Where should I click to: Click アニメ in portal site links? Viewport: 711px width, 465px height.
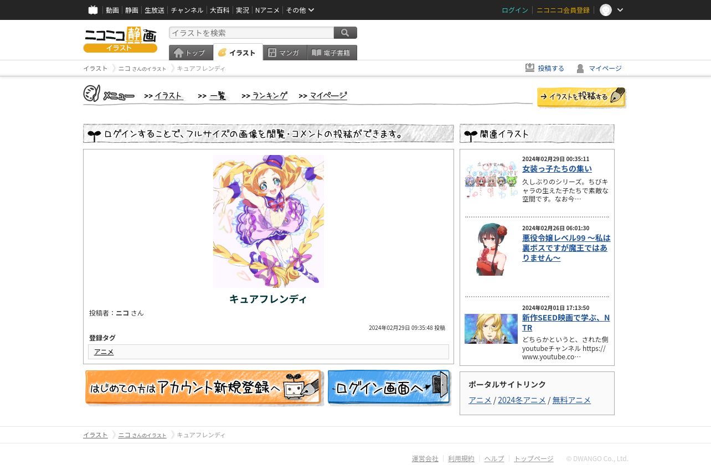480,400
